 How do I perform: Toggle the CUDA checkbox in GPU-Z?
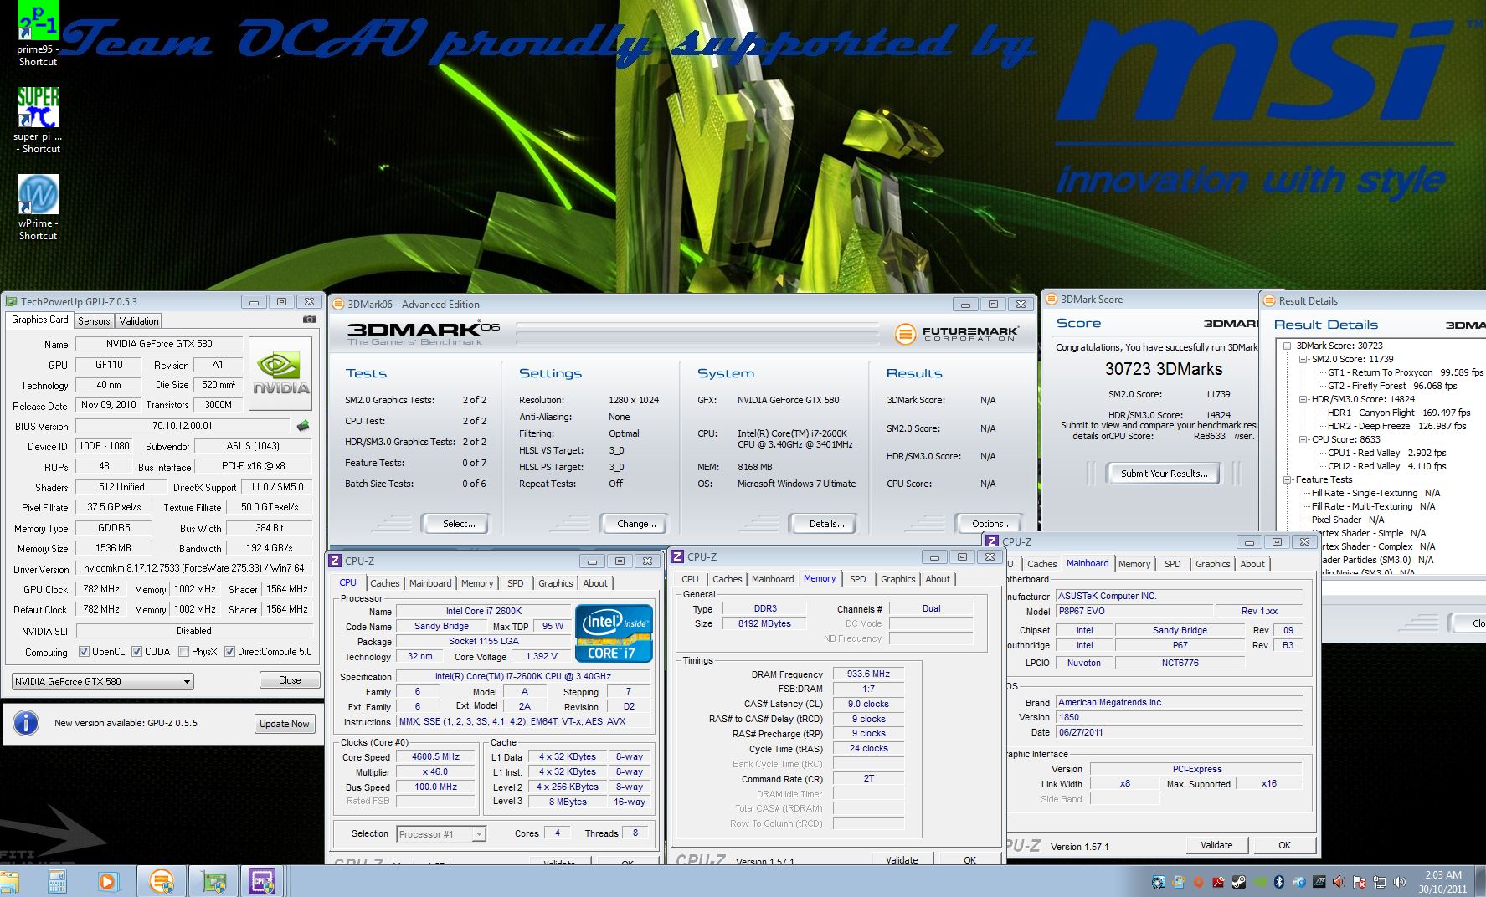(x=136, y=652)
